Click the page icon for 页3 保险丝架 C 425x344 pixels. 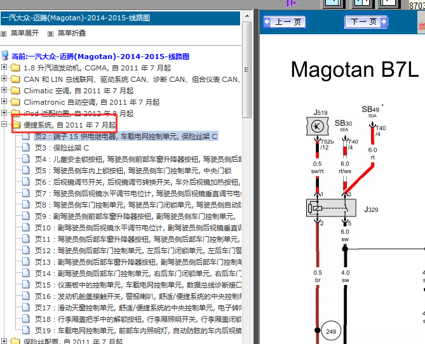[x=26, y=147]
